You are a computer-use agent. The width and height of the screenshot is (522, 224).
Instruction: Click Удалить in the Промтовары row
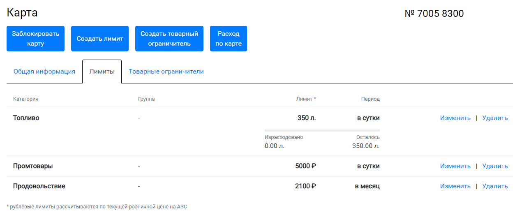click(x=495, y=166)
